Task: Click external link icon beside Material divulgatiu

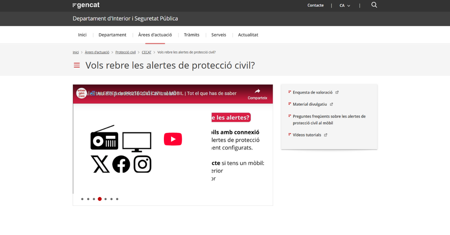Action: [x=331, y=104]
